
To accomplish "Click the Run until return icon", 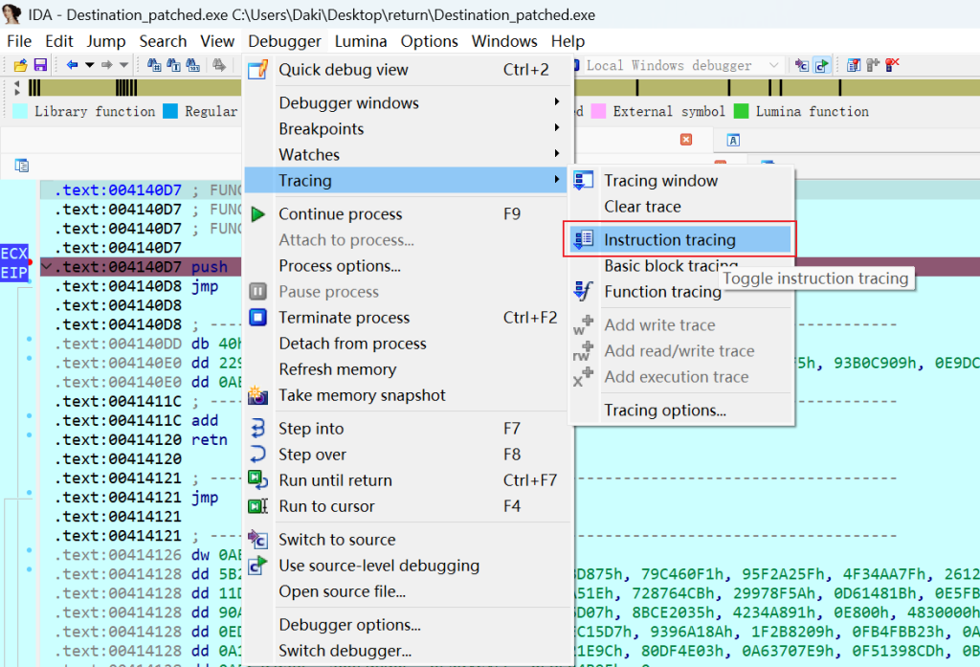I will click(x=258, y=480).
